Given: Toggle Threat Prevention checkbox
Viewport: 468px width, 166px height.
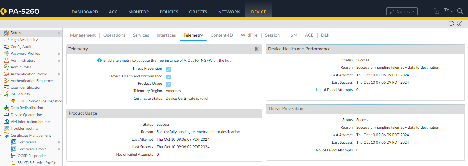Looking at the screenshot, I should (x=168, y=69).
